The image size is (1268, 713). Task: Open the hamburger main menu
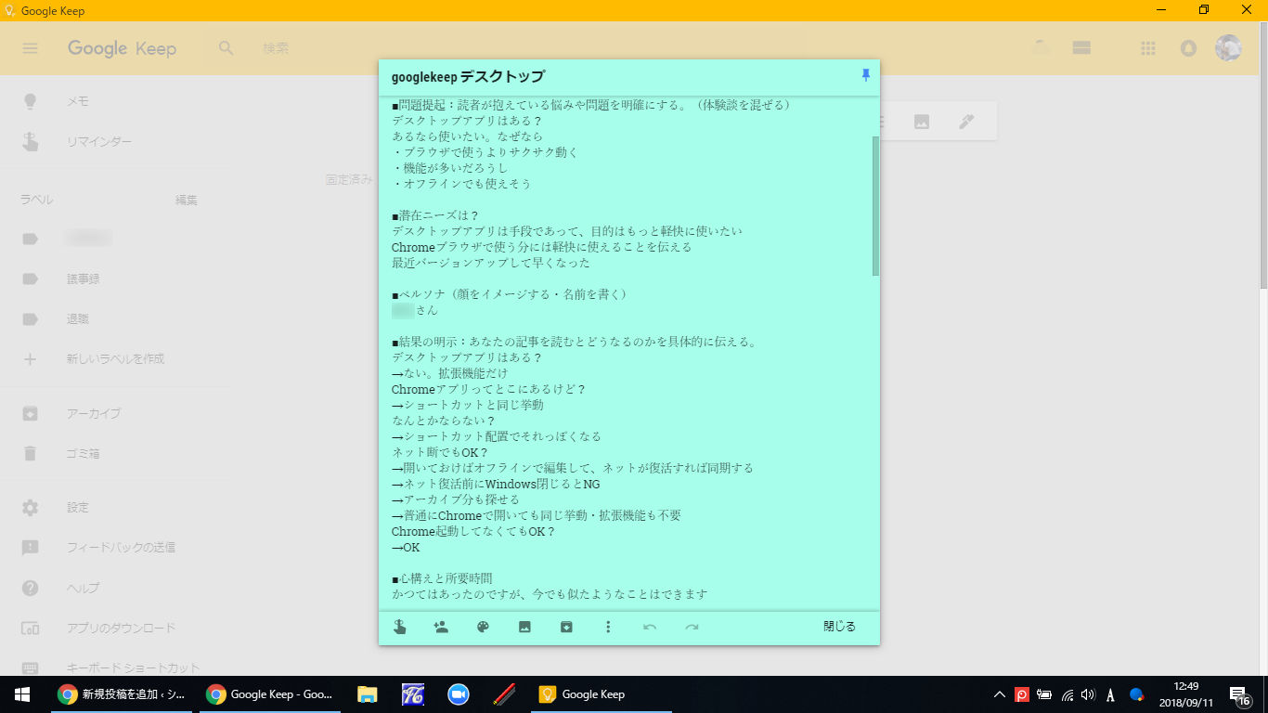tap(31, 48)
